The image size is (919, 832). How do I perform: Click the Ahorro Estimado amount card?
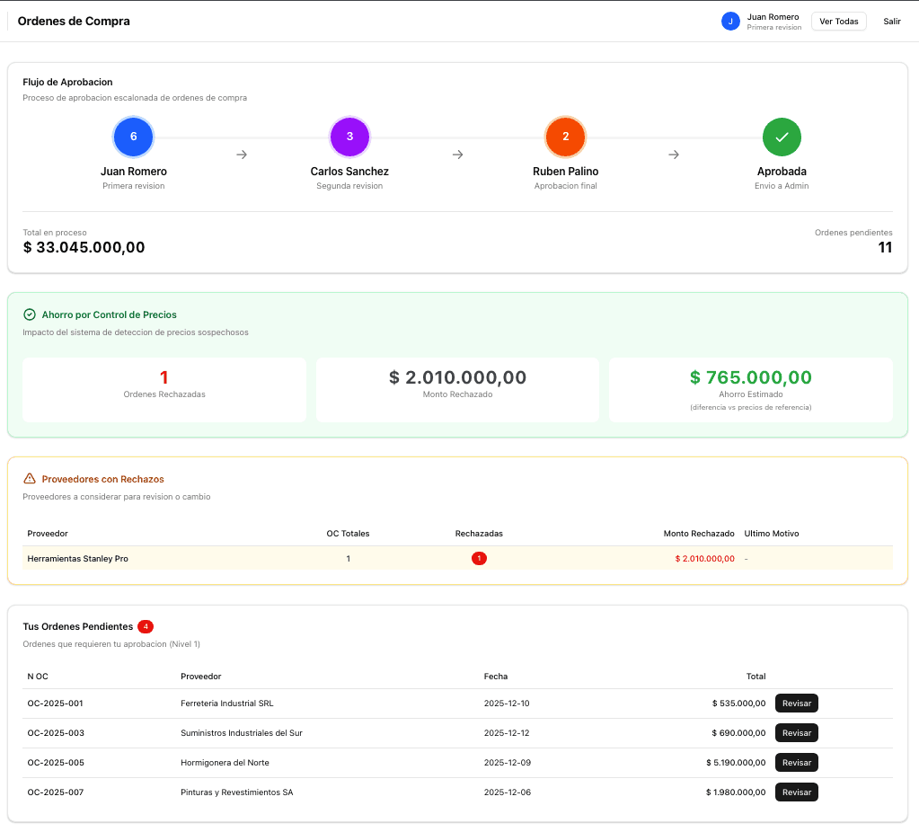(x=750, y=389)
